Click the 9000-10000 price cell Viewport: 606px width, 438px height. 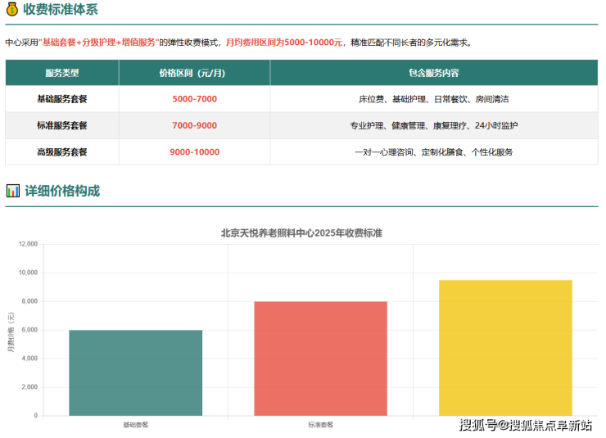click(x=194, y=152)
